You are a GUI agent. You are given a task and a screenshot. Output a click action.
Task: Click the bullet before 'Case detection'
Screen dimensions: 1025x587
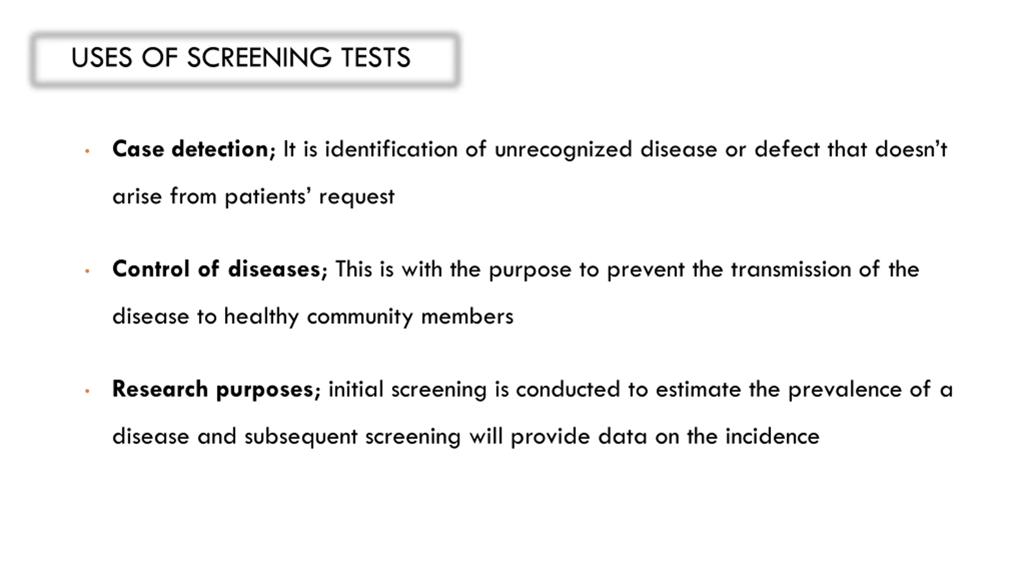[x=87, y=151]
